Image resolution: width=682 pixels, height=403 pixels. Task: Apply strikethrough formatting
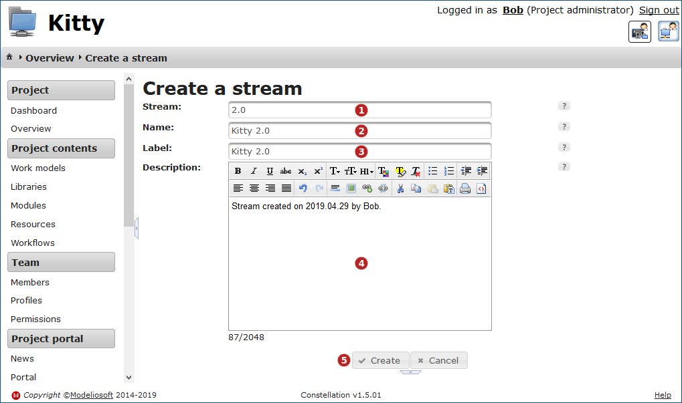click(286, 171)
